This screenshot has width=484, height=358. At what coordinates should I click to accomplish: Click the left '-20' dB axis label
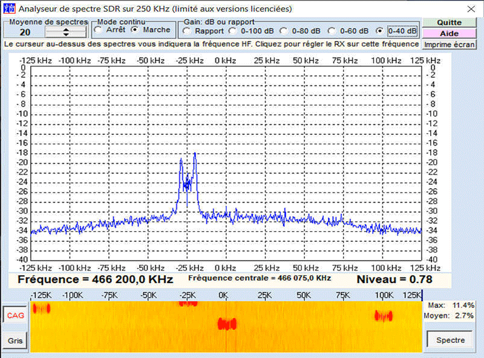pos(22,163)
